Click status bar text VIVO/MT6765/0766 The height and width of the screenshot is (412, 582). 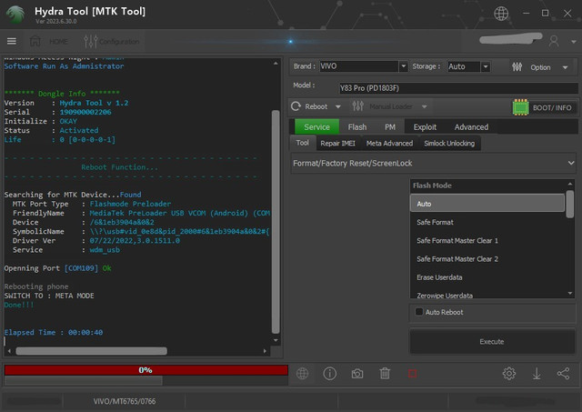[125, 401]
